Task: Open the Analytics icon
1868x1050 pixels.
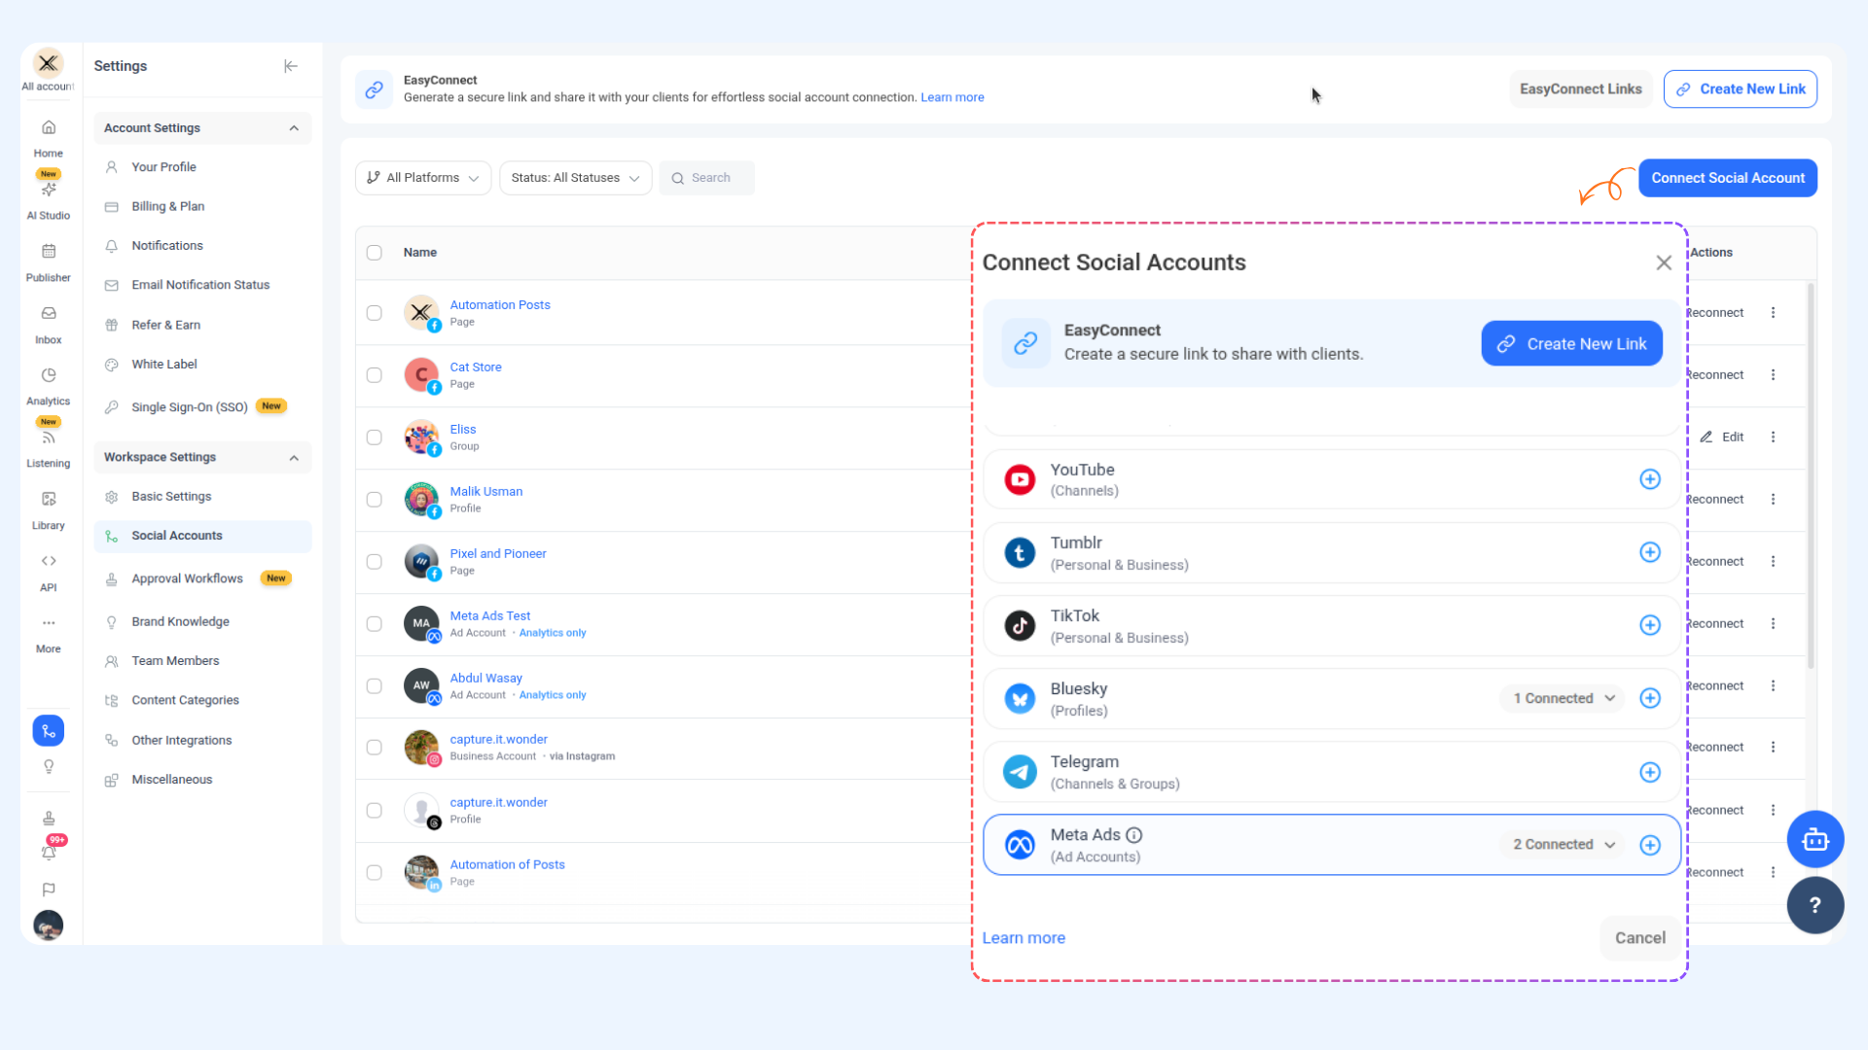Action: pos(49,375)
